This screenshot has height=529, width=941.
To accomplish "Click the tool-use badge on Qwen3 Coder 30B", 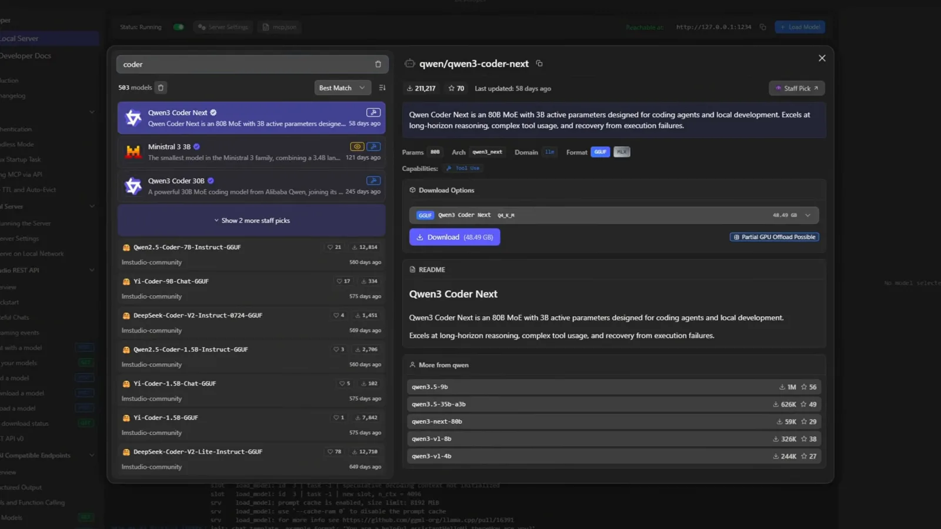I will (373, 180).
